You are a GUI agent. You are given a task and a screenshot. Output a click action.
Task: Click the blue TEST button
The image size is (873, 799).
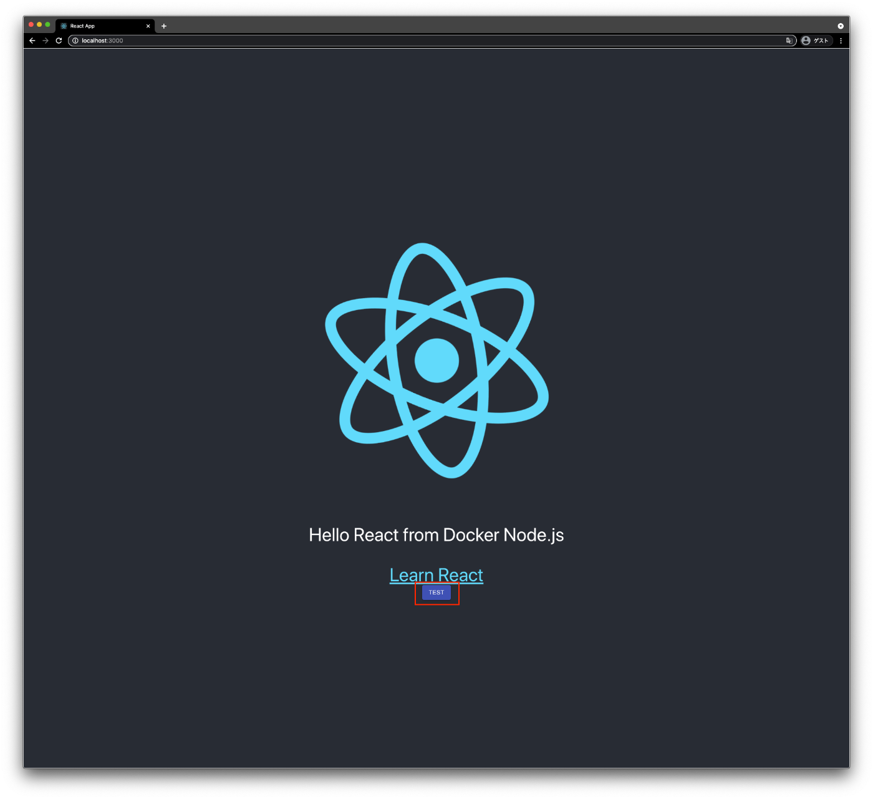pyautogui.click(x=436, y=593)
